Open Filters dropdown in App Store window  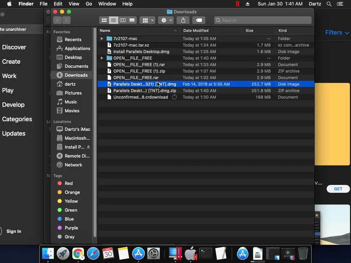click(x=337, y=33)
